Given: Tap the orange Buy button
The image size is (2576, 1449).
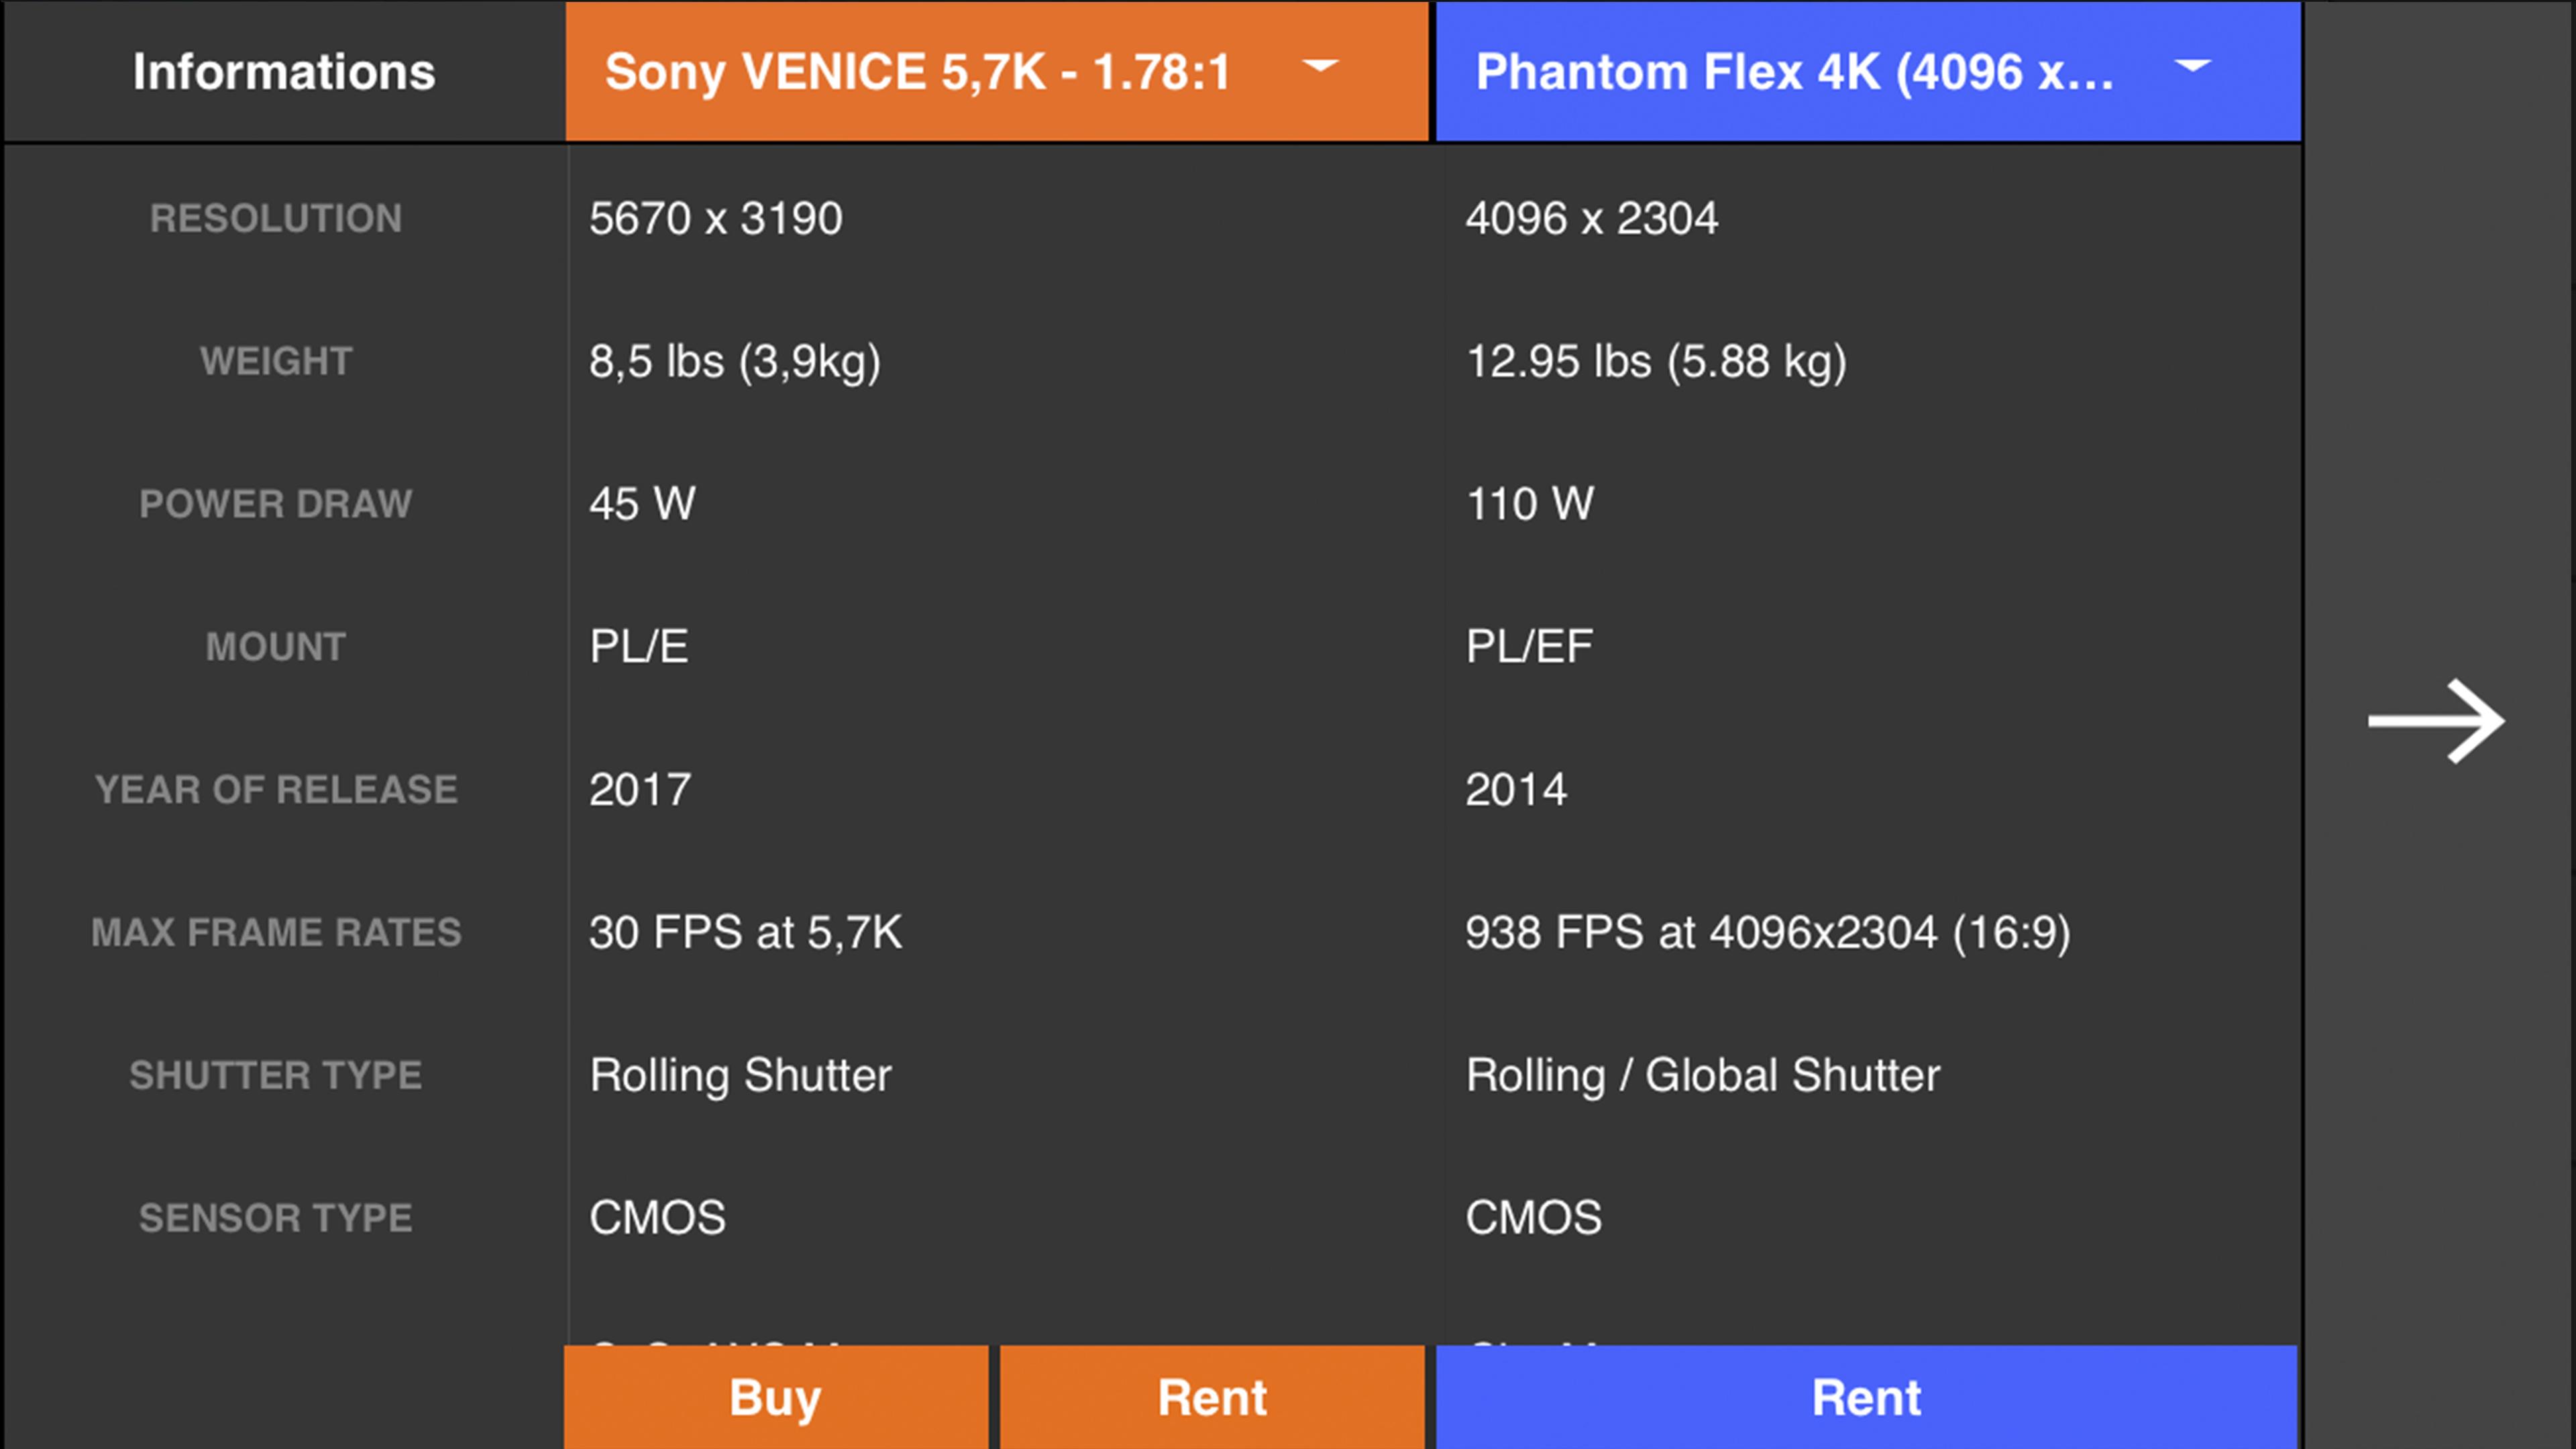Looking at the screenshot, I should [776, 1397].
